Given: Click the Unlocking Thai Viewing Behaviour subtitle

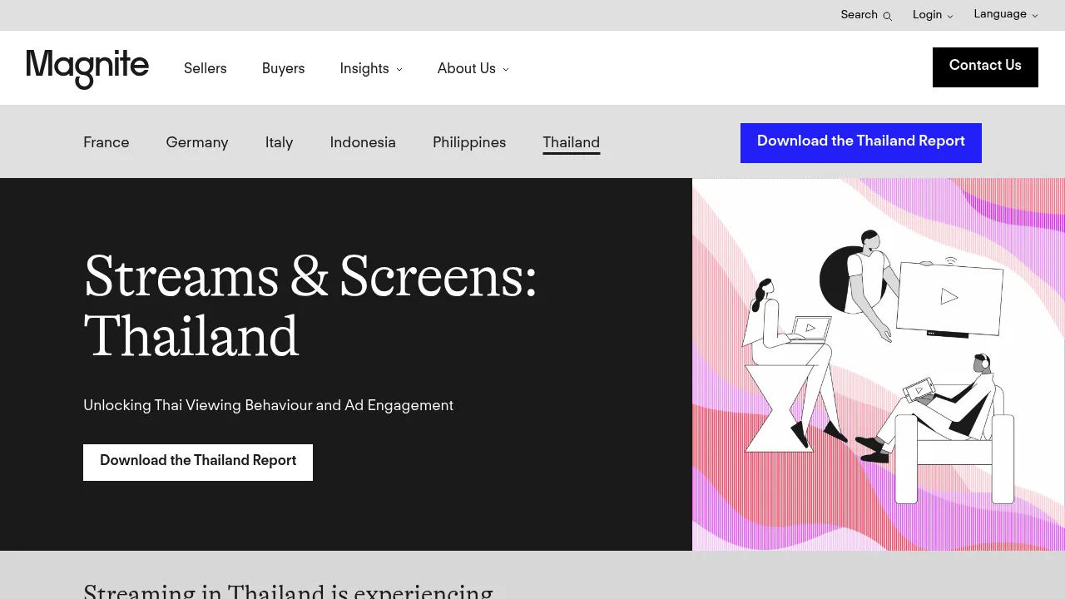Looking at the screenshot, I should pyautogui.click(x=268, y=406).
